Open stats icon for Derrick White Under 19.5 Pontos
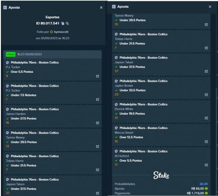The width and height of the screenshot is (218, 196). coord(206,118)
